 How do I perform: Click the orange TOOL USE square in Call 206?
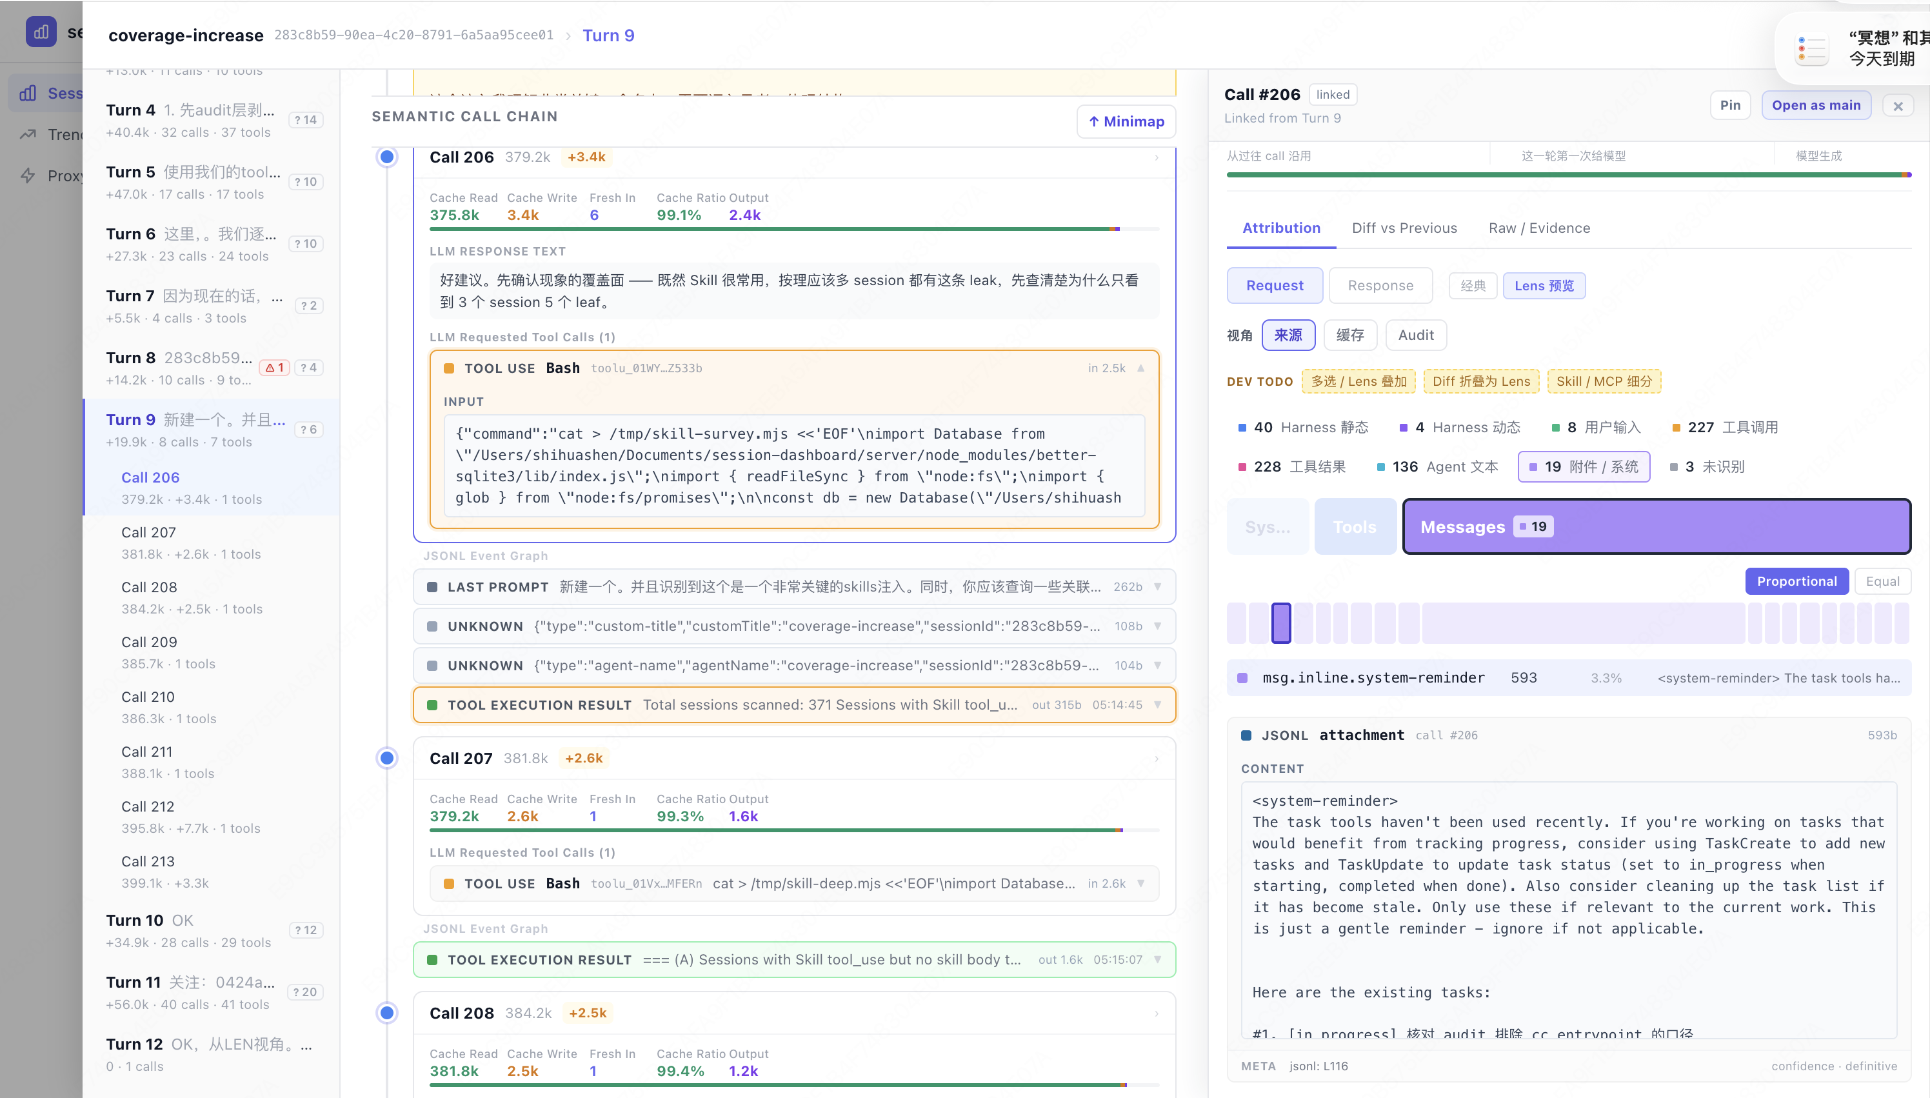tap(448, 368)
